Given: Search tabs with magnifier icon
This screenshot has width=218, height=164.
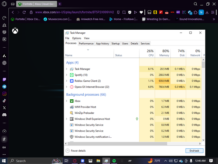Looking at the screenshot, I should [195, 4].
